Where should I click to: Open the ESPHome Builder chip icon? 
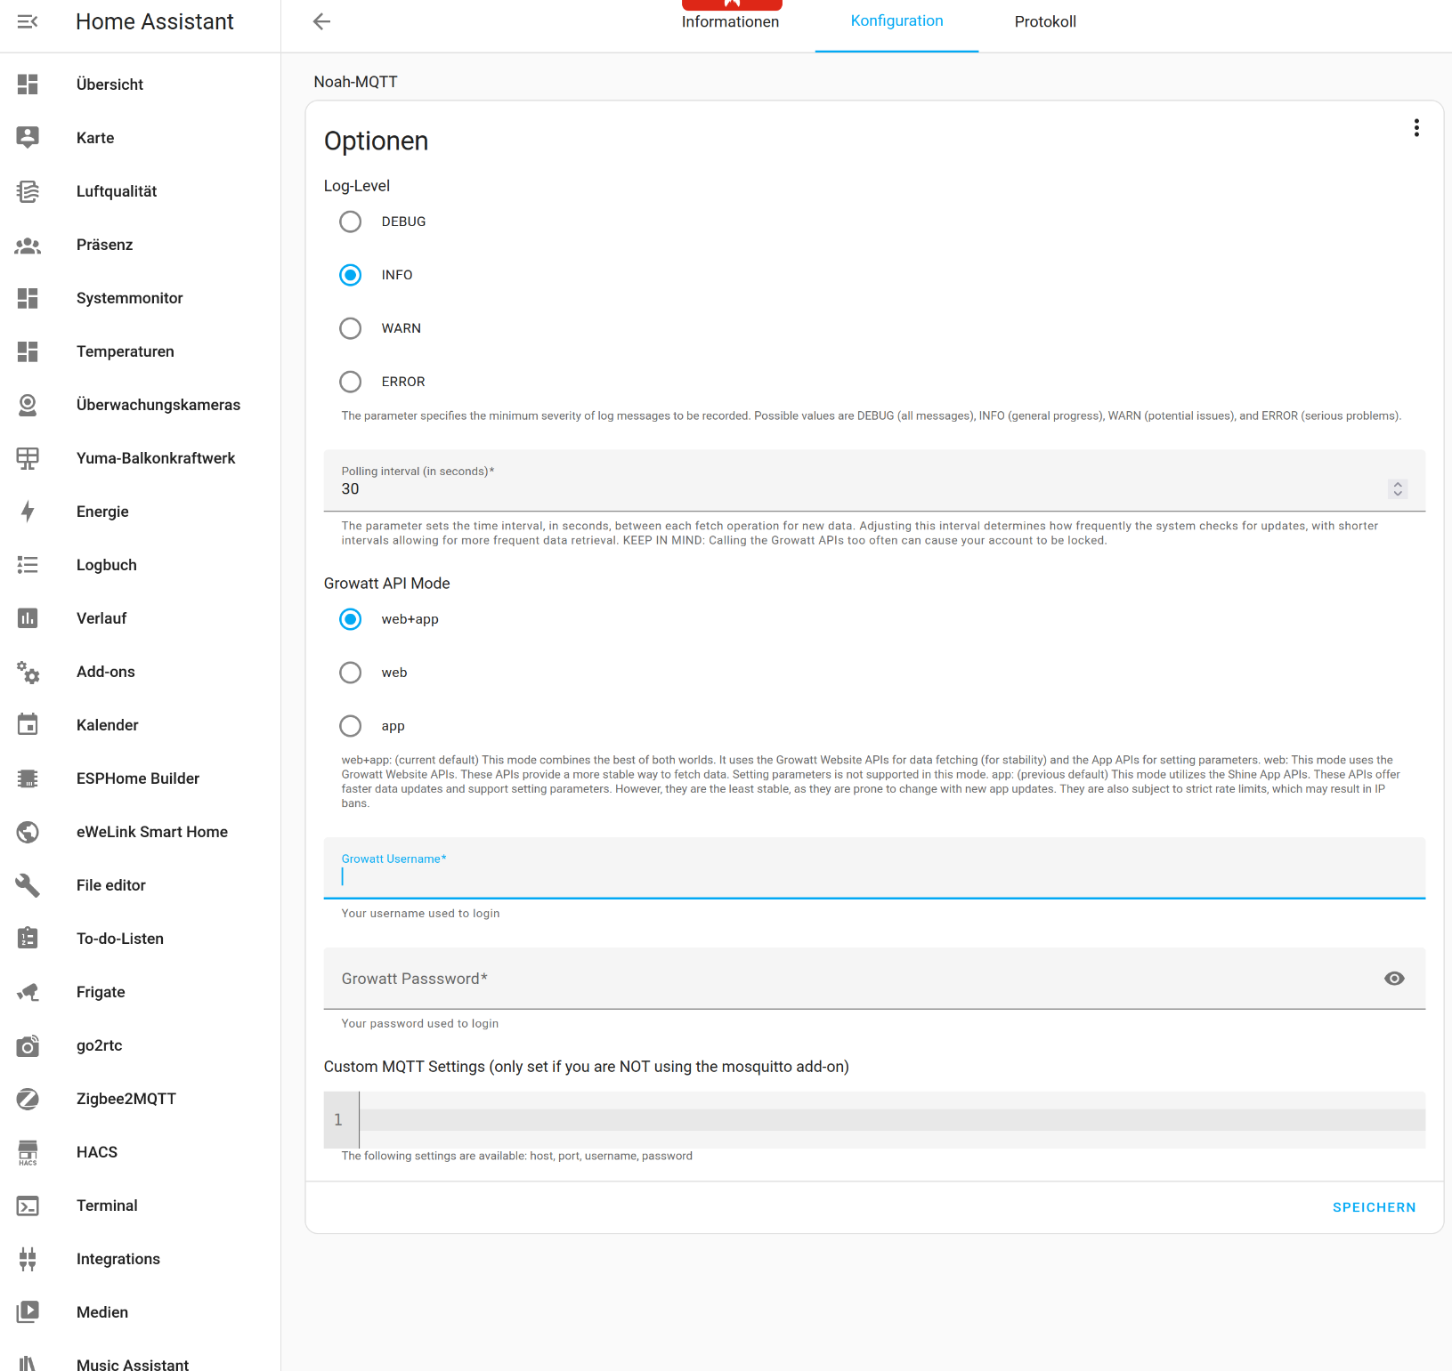coord(28,778)
